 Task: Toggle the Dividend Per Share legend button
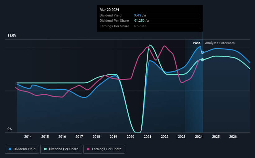tap(61, 149)
